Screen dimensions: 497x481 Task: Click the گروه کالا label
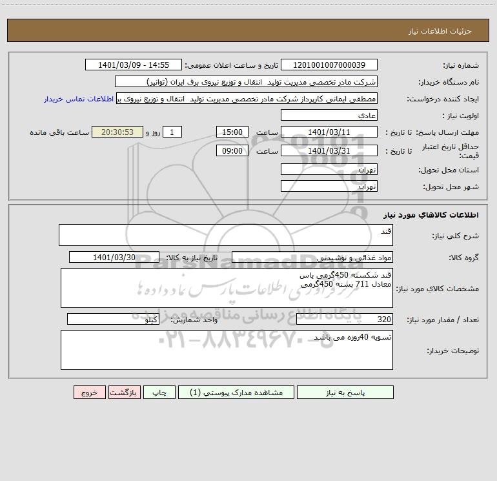click(x=463, y=258)
